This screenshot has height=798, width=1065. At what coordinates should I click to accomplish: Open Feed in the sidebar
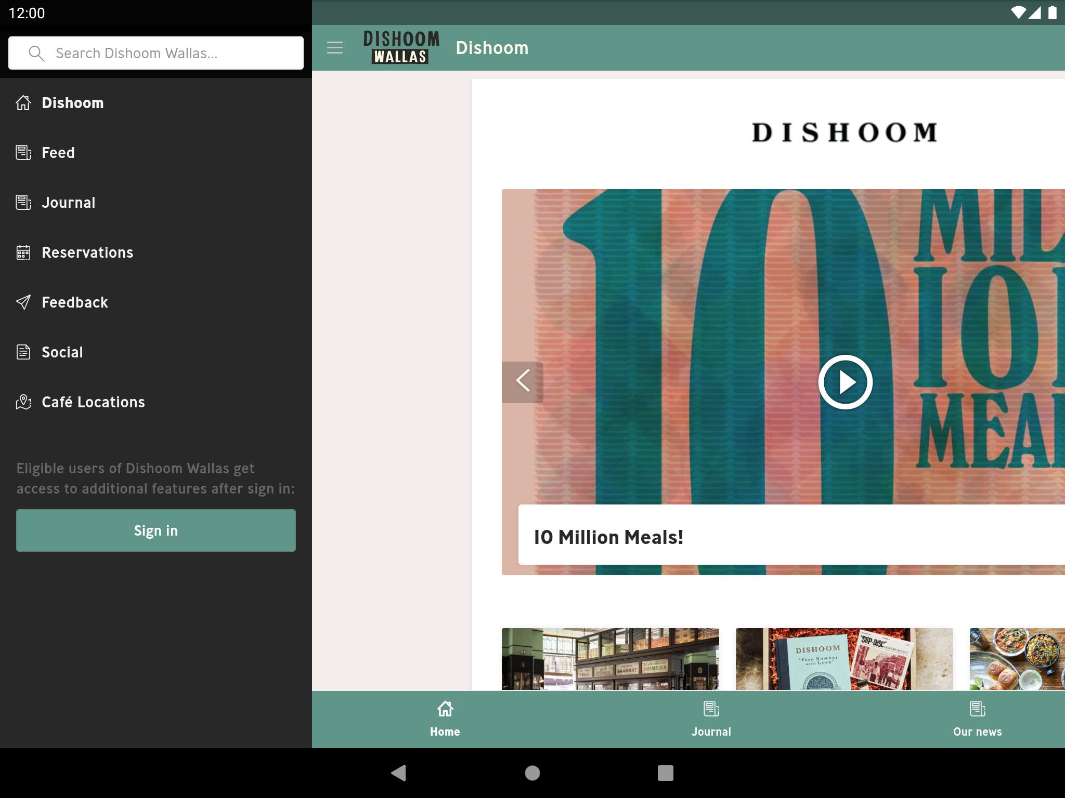coord(156,153)
